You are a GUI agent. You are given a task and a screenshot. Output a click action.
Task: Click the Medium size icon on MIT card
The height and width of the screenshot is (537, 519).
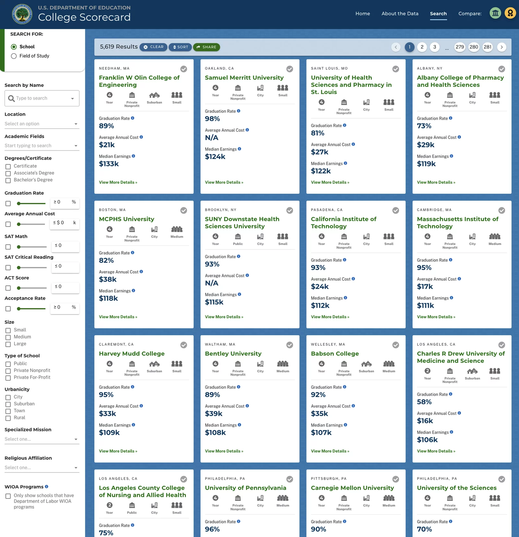495,236
